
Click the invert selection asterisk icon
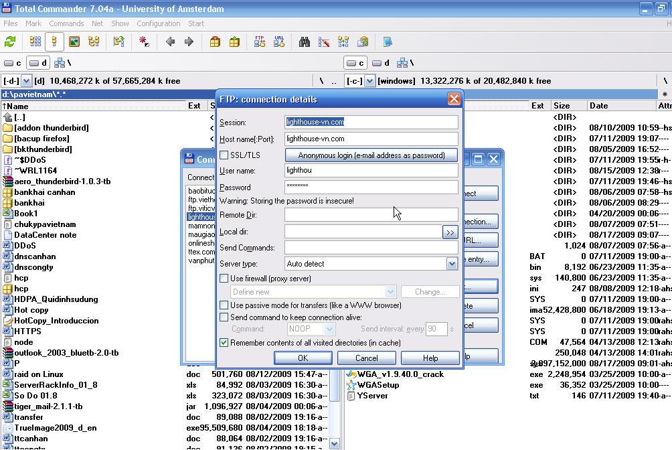(x=144, y=42)
